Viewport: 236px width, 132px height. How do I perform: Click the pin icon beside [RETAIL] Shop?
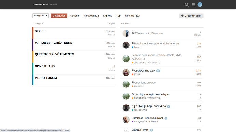coord(133,106)
